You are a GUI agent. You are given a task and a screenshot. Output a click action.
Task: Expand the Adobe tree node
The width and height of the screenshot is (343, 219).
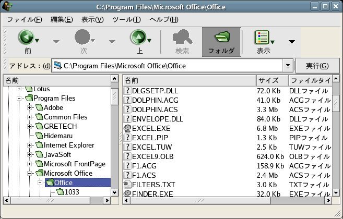[29, 107]
